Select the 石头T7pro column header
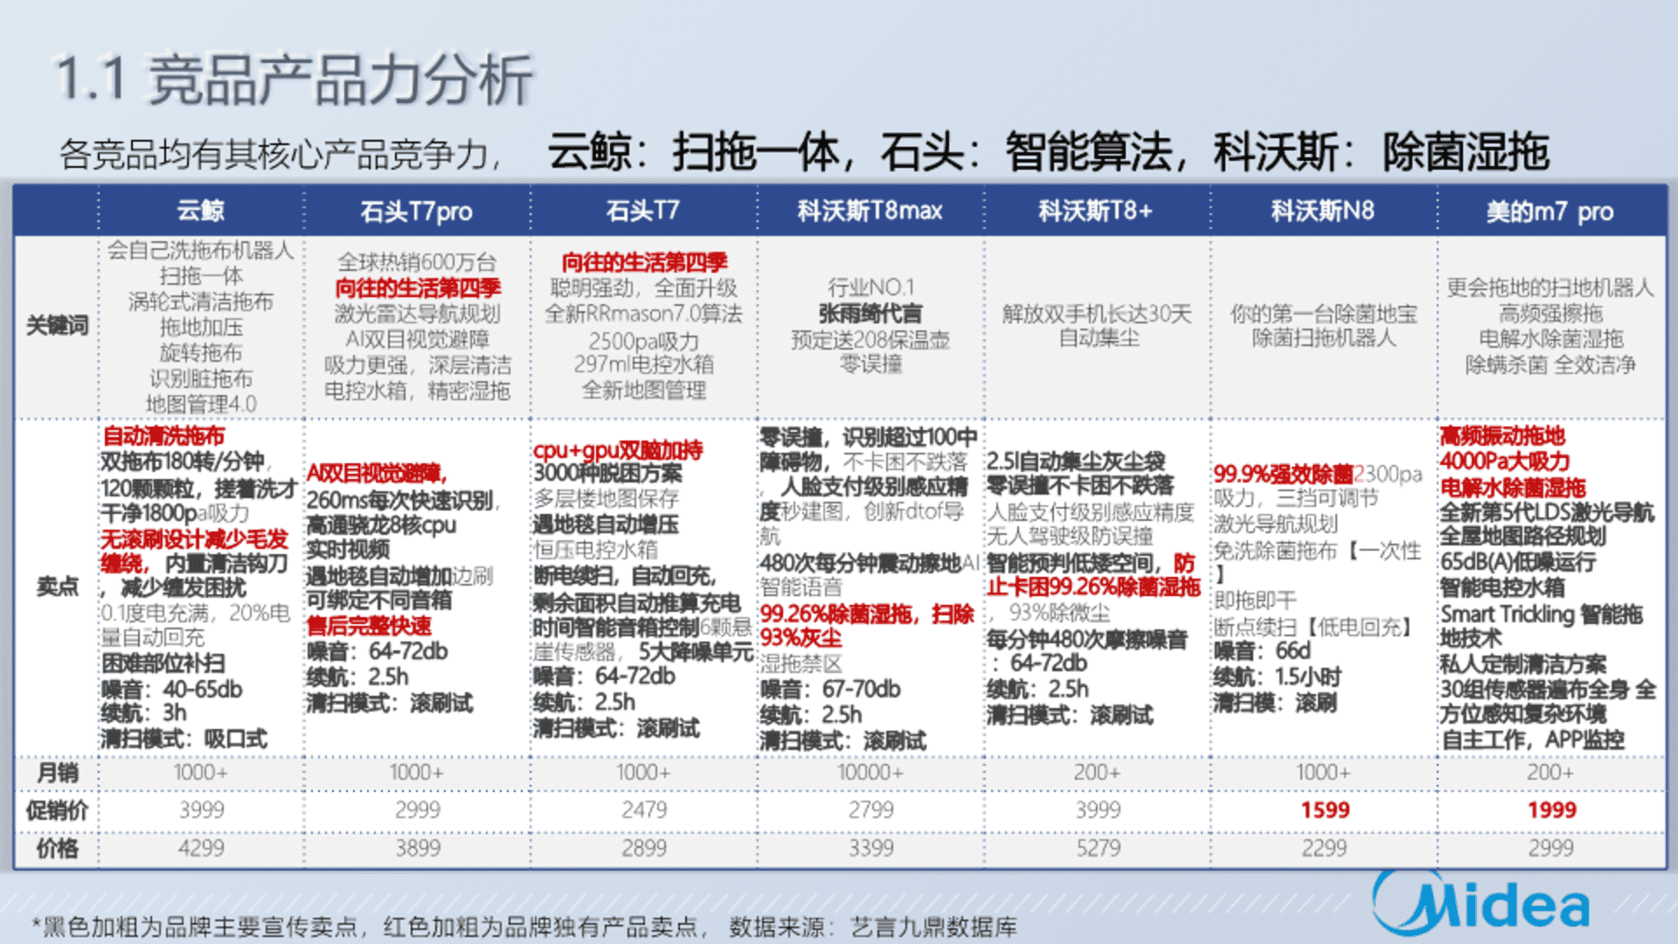Viewport: 1678px width, 944px height. 416,212
